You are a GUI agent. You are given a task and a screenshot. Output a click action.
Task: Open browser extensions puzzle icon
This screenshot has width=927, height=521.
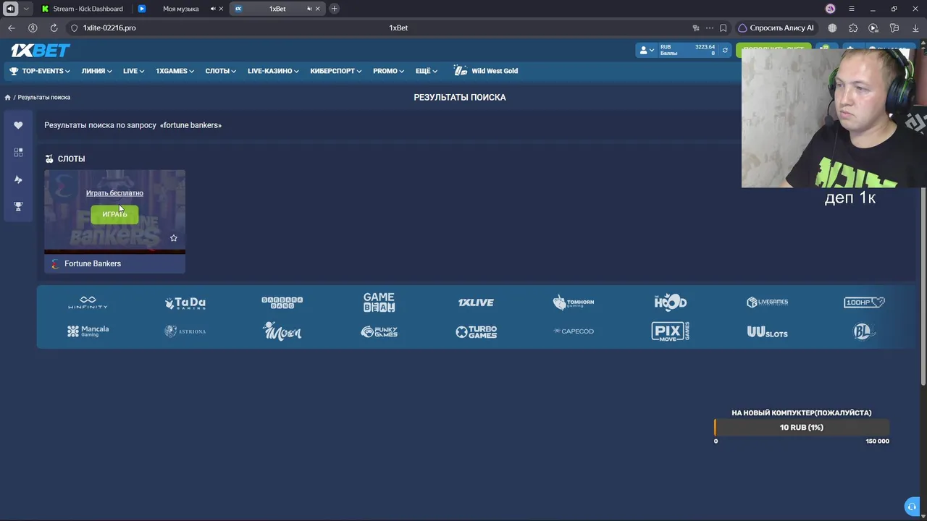click(x=853, y=27)
